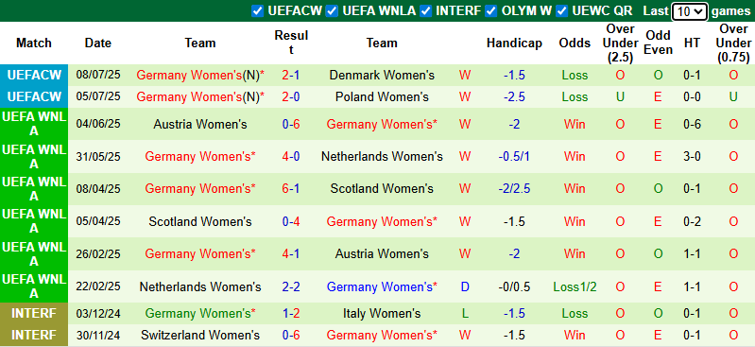755x347 pixels.
Task: Disable the INTERF matches checkbox
Action: [x=425, y=11]
